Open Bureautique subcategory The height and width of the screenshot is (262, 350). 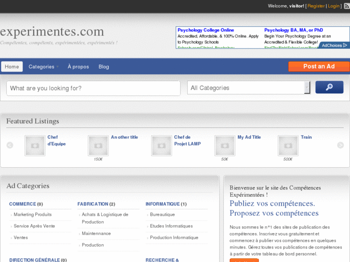coord(162,214)
